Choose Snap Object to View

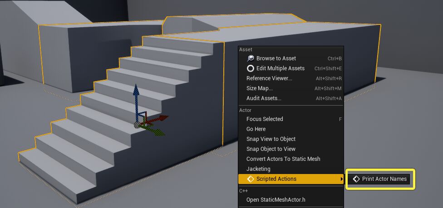point(290,149)
